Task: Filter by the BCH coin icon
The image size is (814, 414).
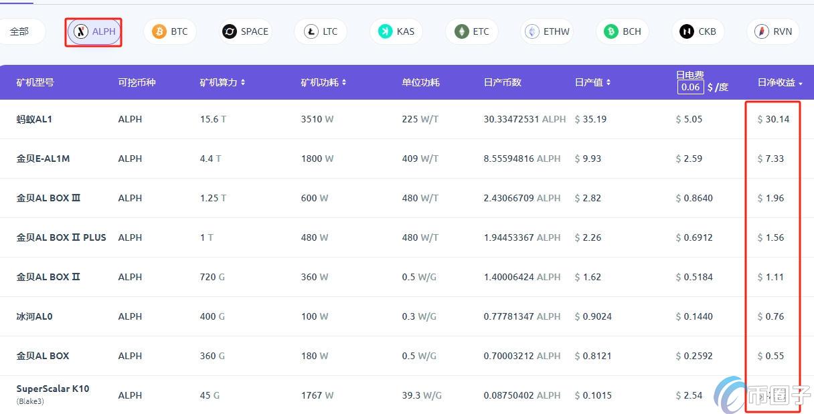Action: [611, 31]
